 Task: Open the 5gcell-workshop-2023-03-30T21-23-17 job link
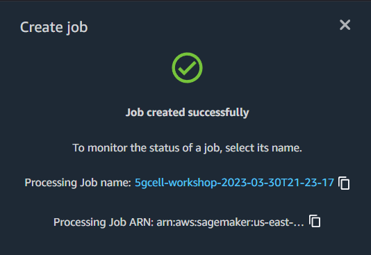pos(234,183)
